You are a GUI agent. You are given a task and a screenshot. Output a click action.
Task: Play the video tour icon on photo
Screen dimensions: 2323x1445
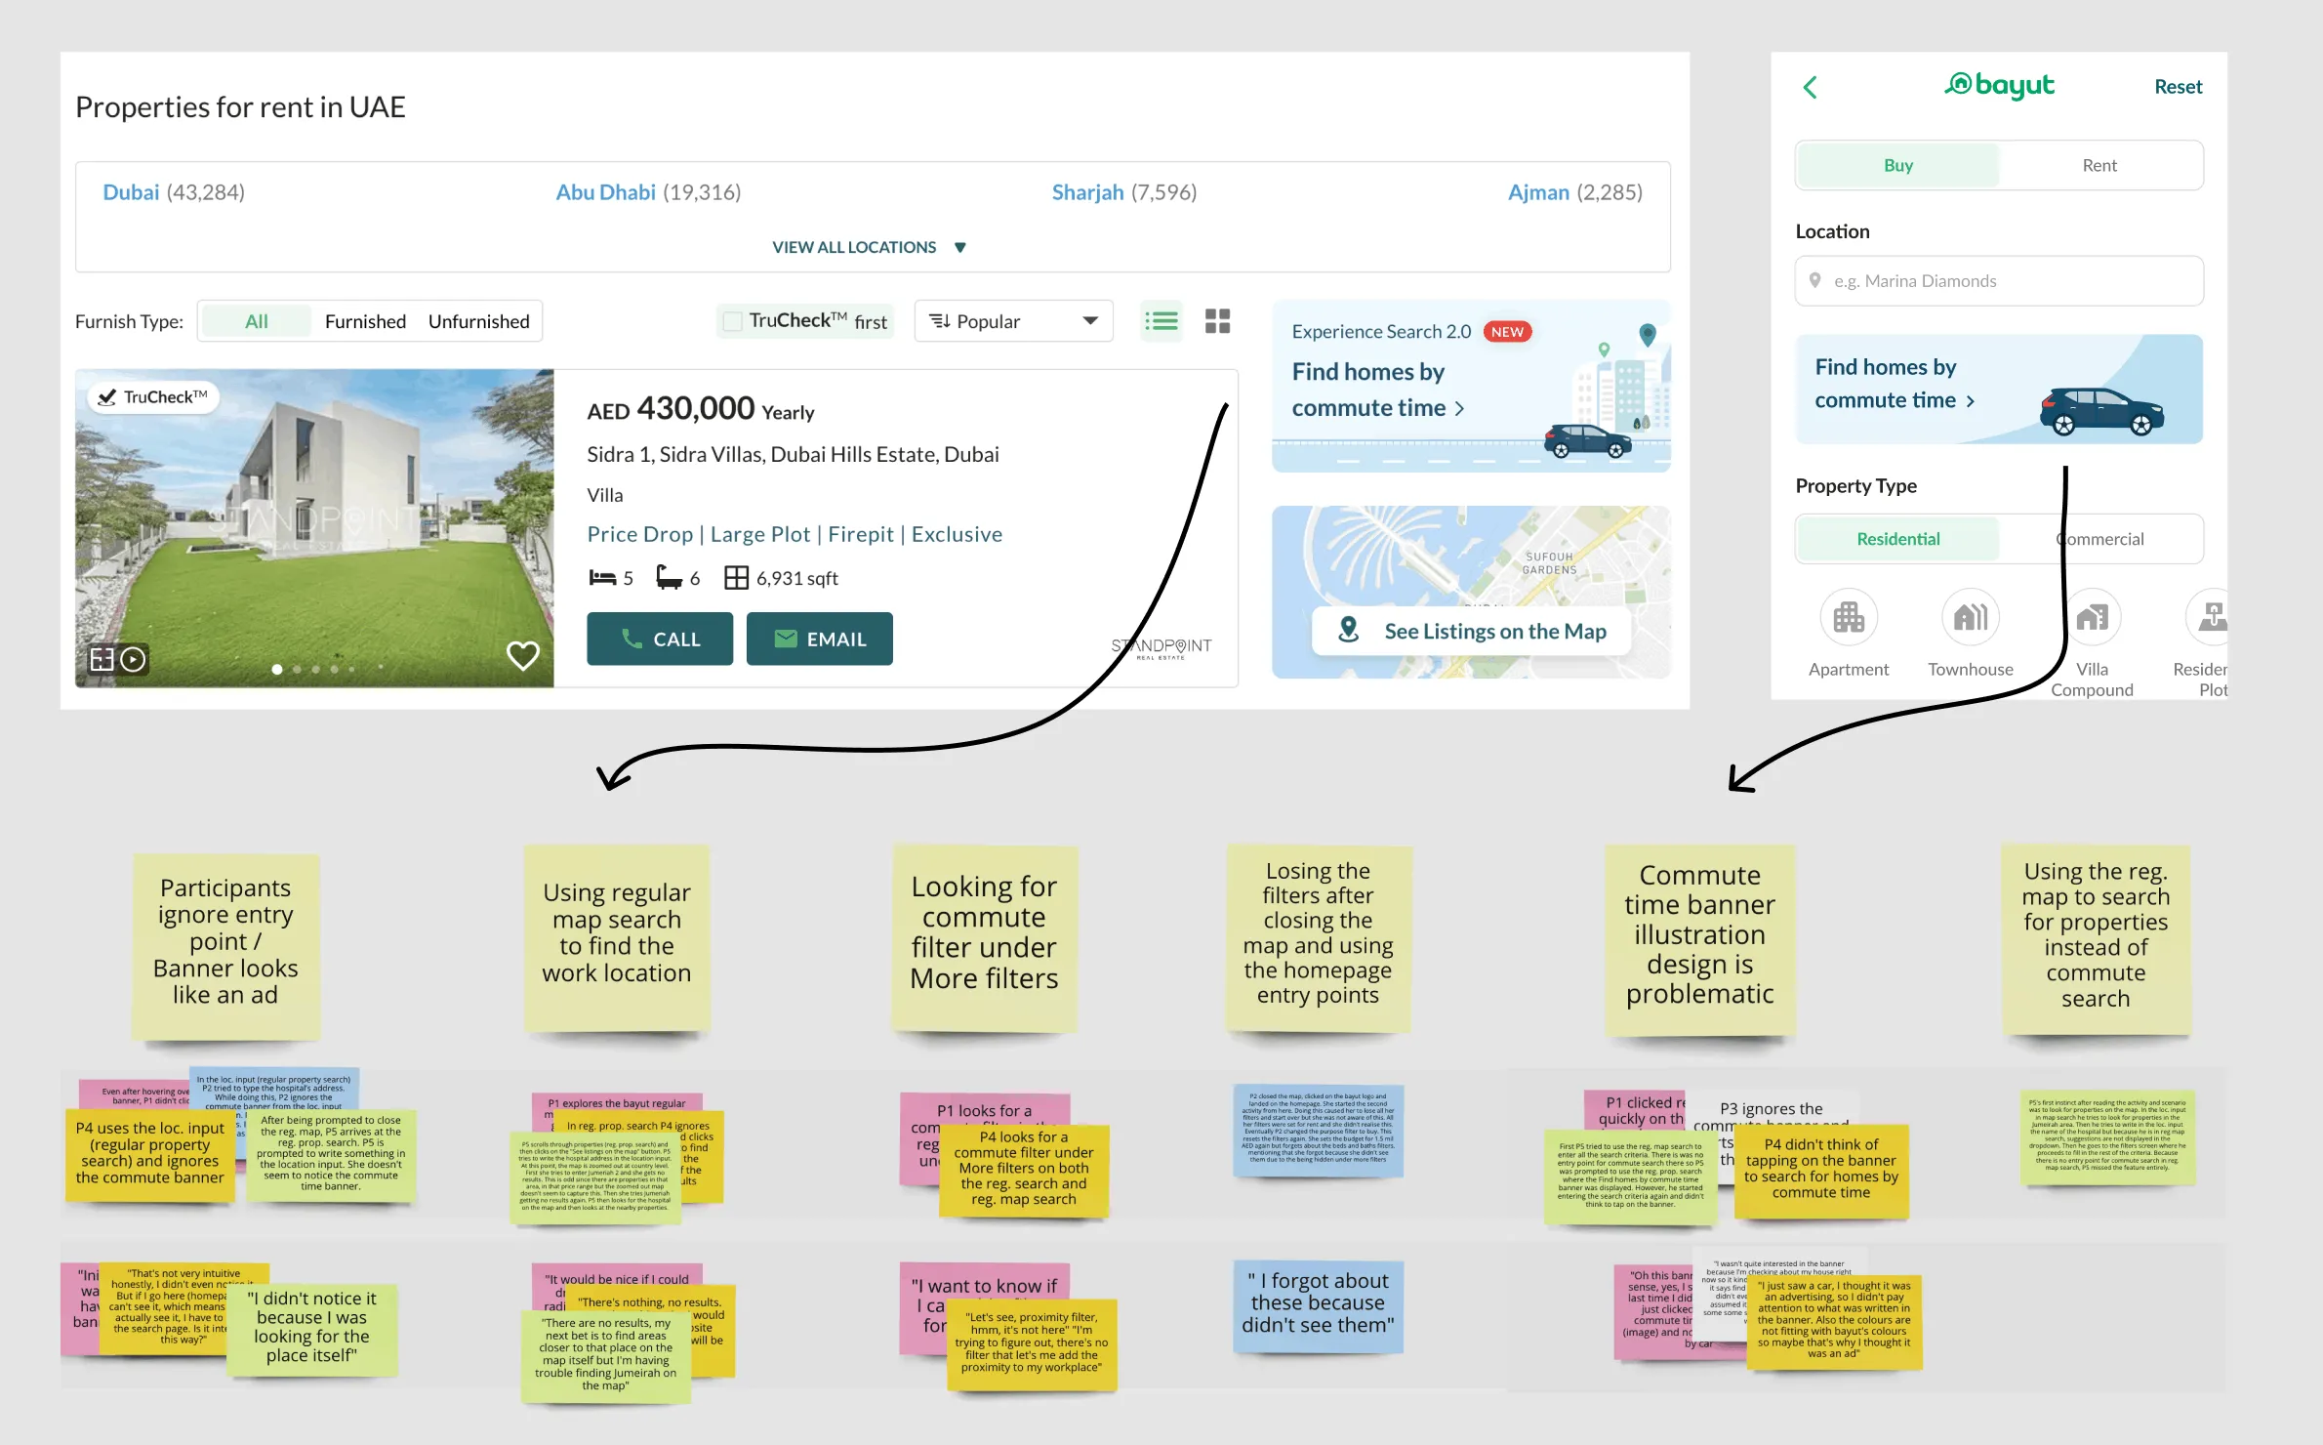coord(134,659)
